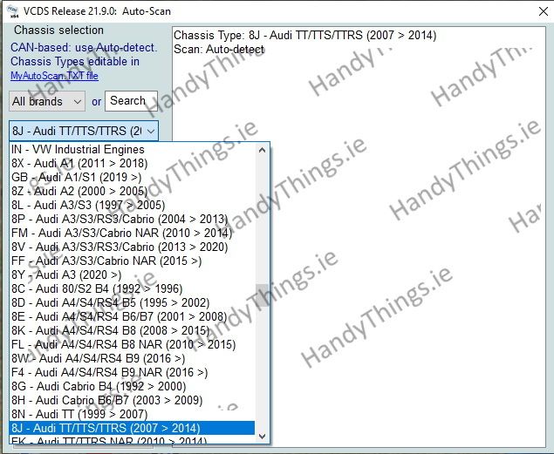This screenshot has height=454, width=554.
Task: Select highlighted 8J - Audi TT/TTS/TTRS entry
Action: (x=132, y=428)
